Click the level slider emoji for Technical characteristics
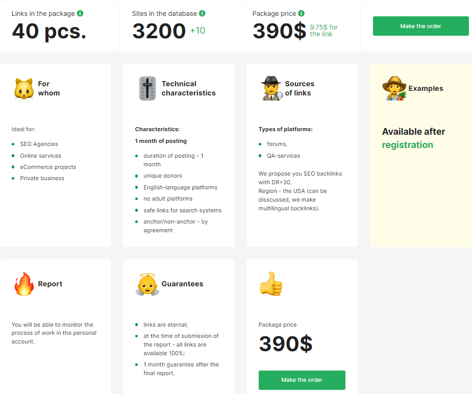Screen dimensions: 472x394 (147, 88)
